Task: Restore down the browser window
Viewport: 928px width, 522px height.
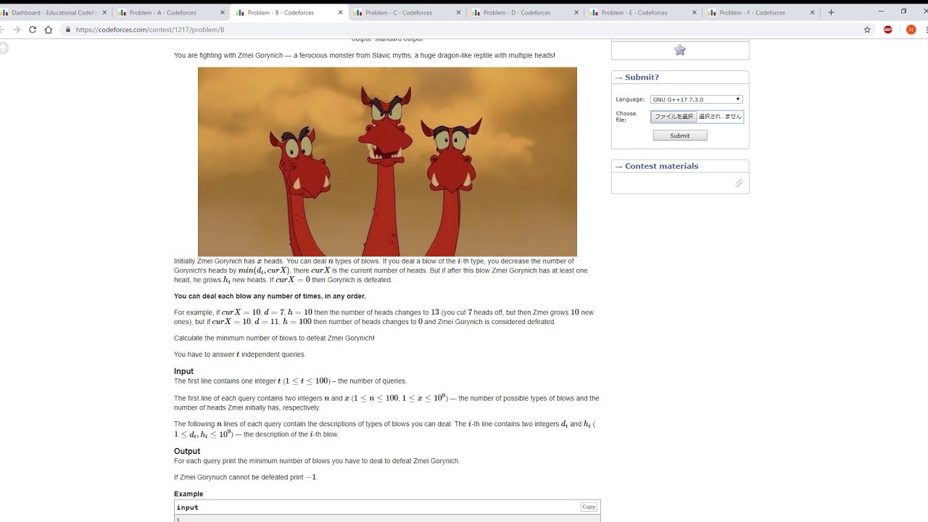Action: click(x=903, y=12)
